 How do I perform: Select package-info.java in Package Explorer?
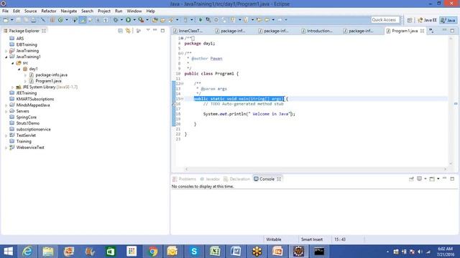point(51,75)
